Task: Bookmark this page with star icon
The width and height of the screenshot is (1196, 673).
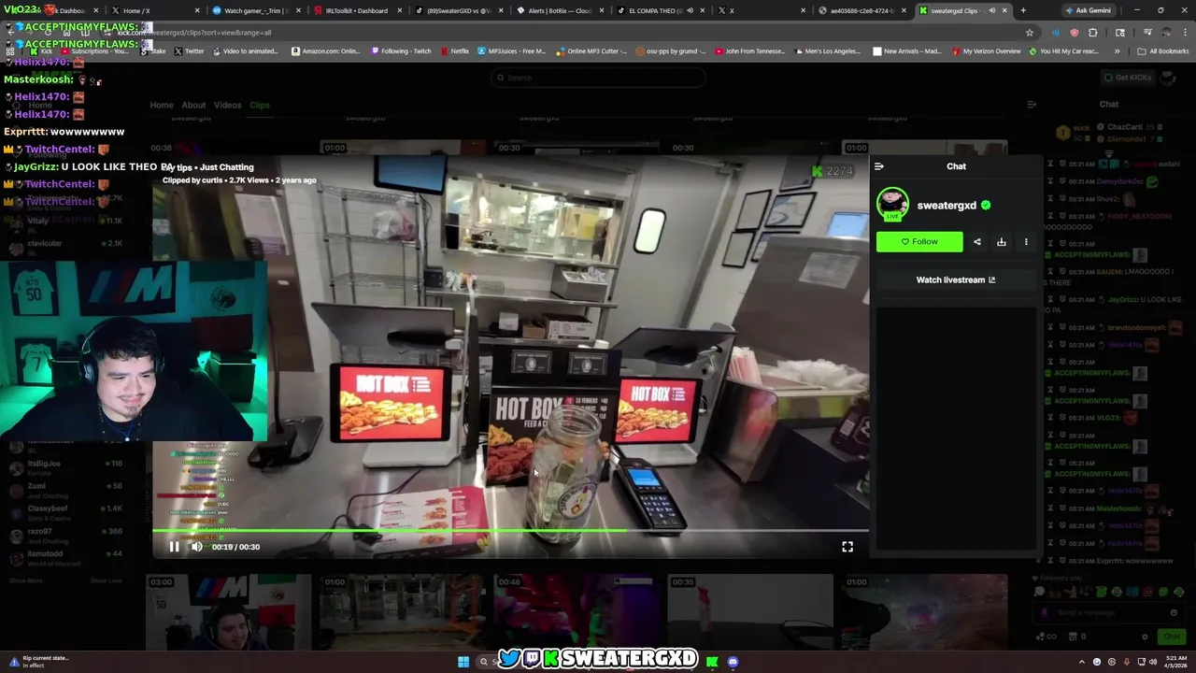Action: 1030,33
